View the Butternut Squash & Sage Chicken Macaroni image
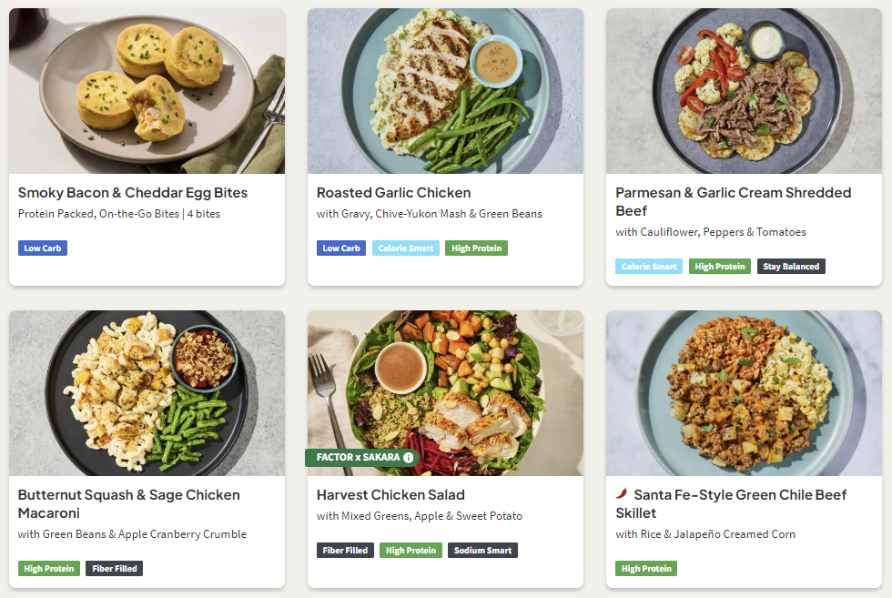 coord(147,393)
